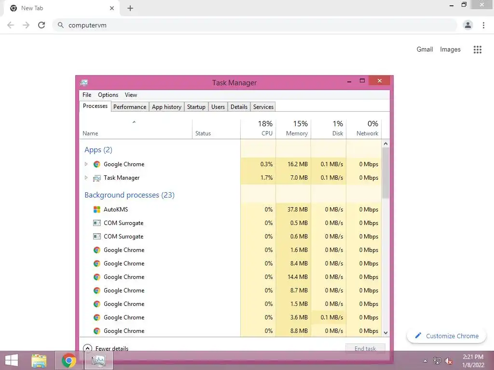Click Chrome background process using 1.6 MB
494x370 pixels.
pyautogui.click(x=124, y=250)
